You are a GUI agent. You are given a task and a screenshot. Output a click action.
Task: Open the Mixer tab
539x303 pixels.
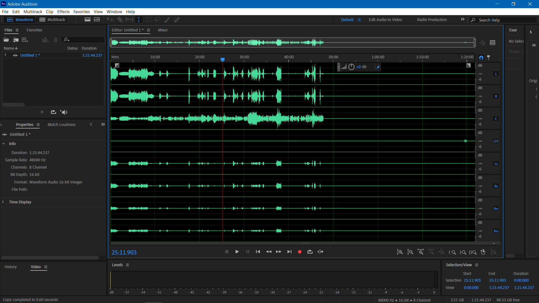[x=163, y=30]
